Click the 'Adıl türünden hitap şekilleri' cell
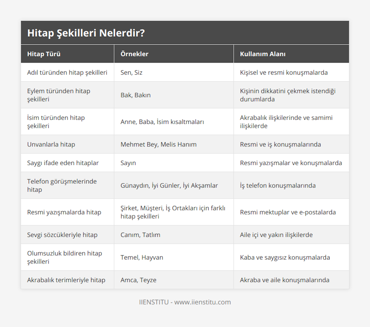This screenshot has height=327, width=370. coord(67,72)
